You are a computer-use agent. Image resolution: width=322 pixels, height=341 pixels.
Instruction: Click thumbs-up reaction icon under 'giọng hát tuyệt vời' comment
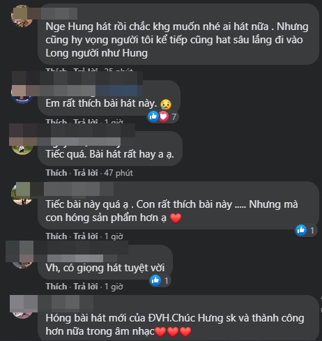point(155,280)
